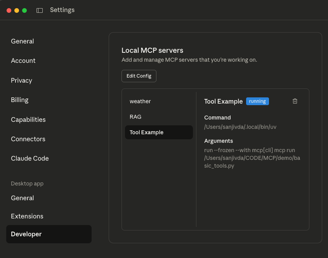Click the Edit Config button
Image resolution: width=328 pixels, height=258 pixels.
click(139, 76)
